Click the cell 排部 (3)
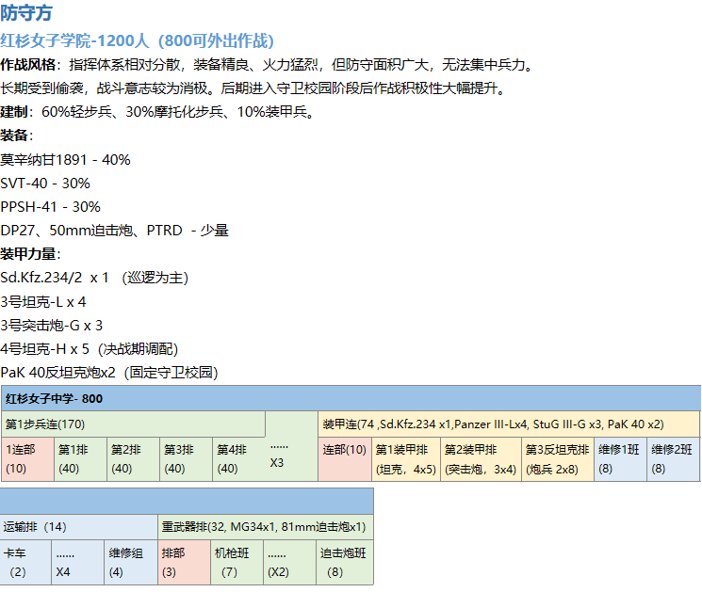Screen dimensions: 702x592 tap(184, 563)
